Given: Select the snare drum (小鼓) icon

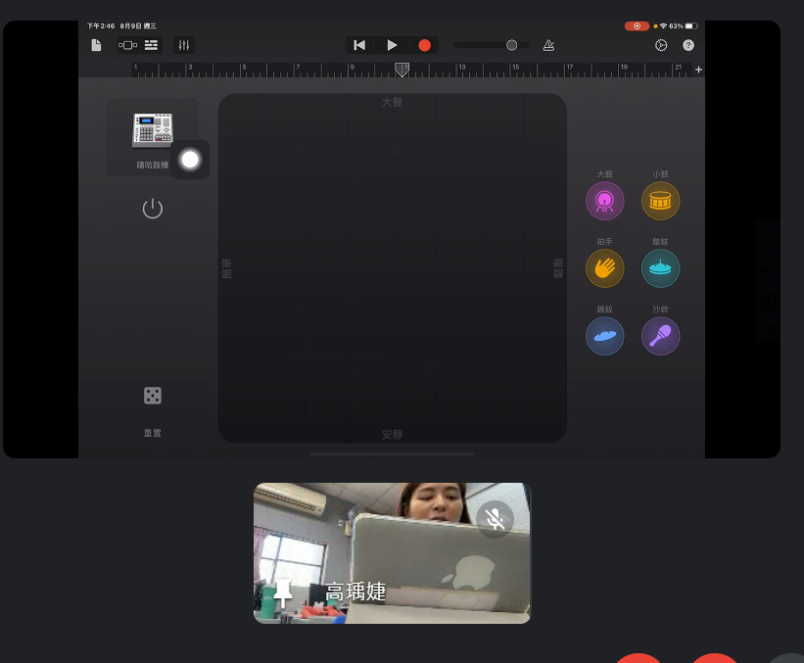Looking at the screenshot, I should tap(660, 202).
